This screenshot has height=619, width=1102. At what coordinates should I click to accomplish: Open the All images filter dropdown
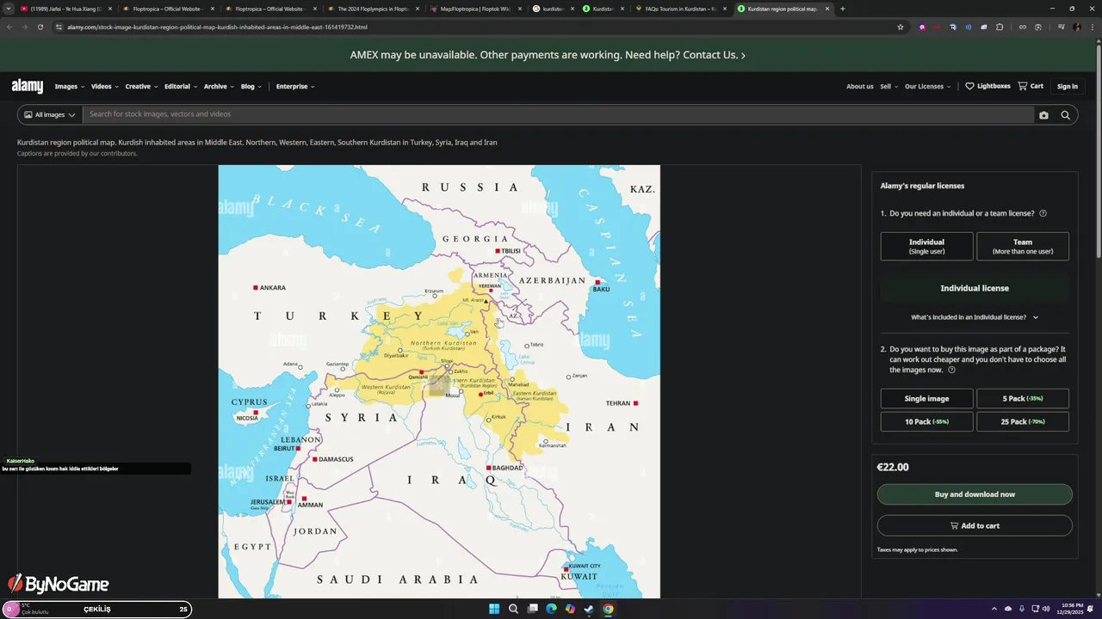tap(50, 114)
